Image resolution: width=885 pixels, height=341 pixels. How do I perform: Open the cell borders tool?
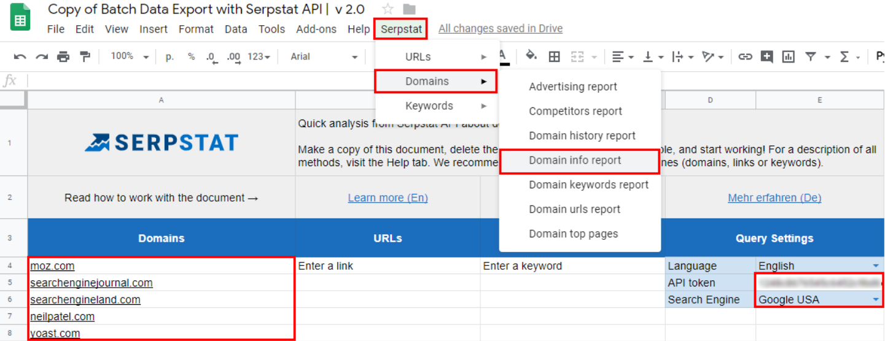coord(554,57)
